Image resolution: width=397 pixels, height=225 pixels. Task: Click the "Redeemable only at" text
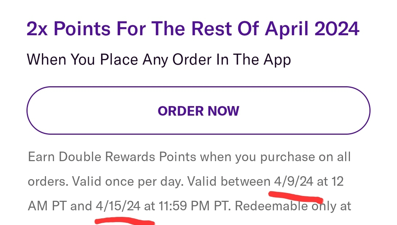tap(293, 206)
